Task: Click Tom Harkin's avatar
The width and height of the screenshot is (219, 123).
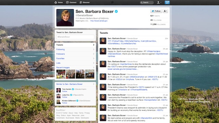Action: [x=59, y=90]
